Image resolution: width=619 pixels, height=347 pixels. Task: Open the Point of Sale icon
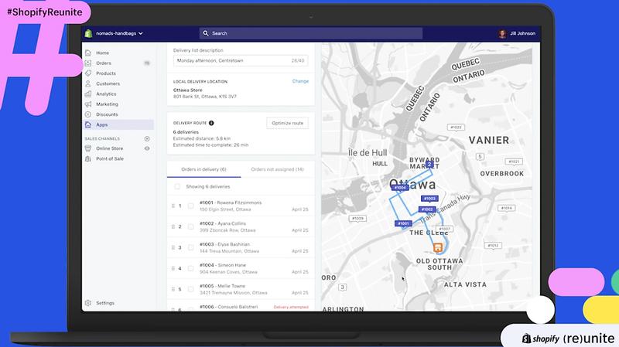click(88, 158)
